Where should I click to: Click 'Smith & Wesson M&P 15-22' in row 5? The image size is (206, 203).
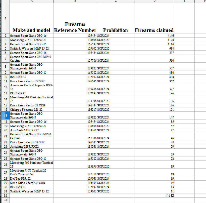[32, 48]
